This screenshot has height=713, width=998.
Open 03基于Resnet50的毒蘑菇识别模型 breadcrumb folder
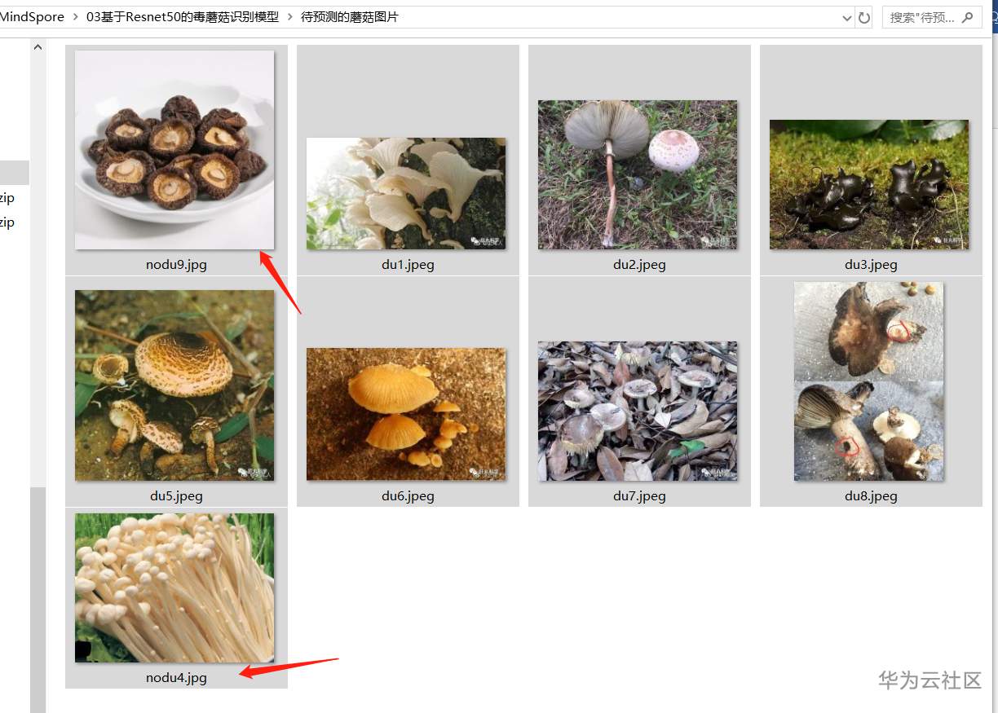click(183, 16)
